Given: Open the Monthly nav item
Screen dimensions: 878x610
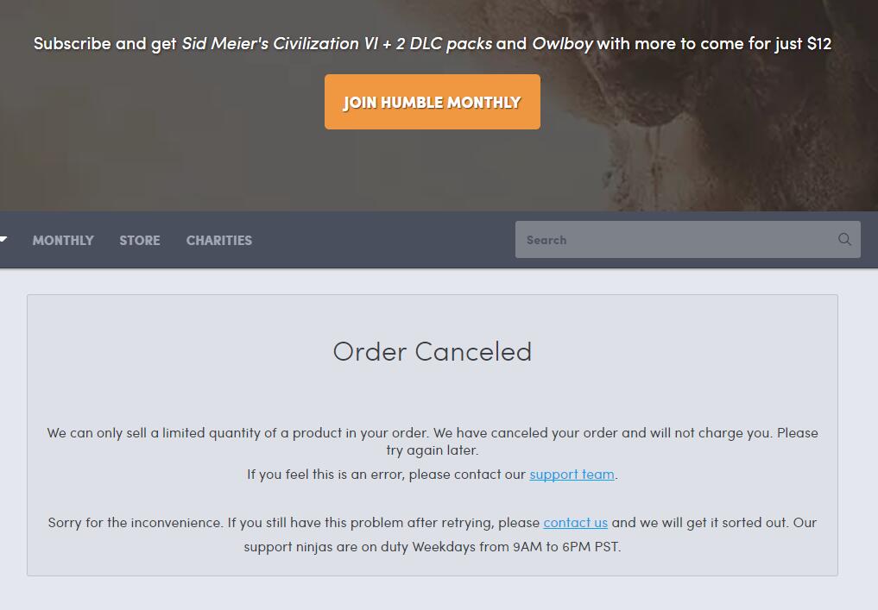Looking at the screenshot, I should coord(63,241).
